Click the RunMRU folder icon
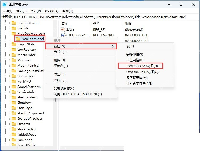The height and width of the screenshot is (151, 200). [14, 81]
